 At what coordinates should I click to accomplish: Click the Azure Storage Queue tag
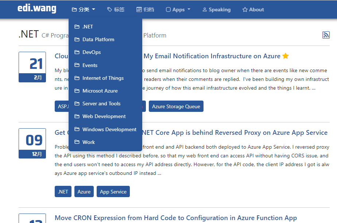click(176, 106)
